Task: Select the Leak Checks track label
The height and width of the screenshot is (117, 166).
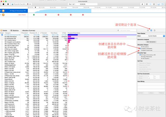Action: coord(22,15)
